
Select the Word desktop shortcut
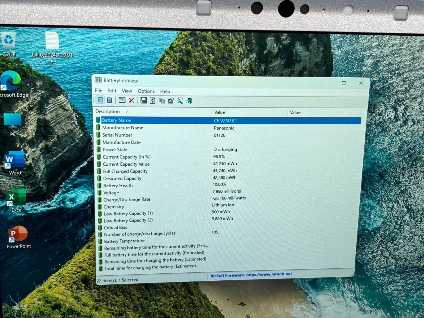[15, 163]
